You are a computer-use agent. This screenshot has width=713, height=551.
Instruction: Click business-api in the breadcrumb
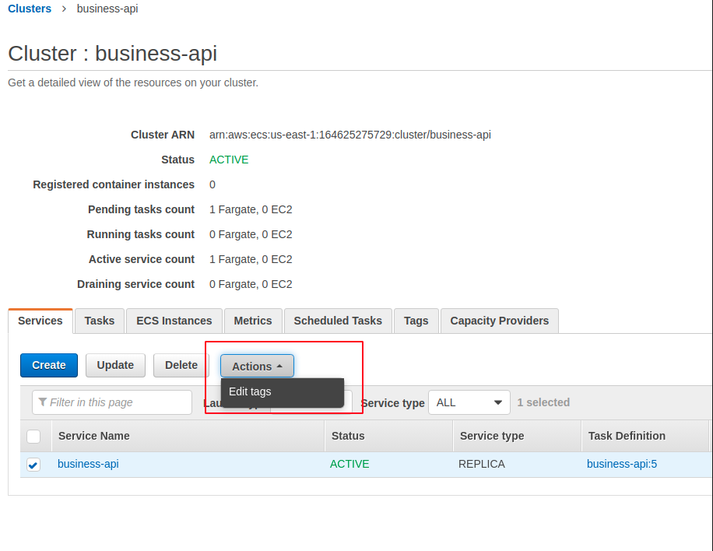[107, 9]
